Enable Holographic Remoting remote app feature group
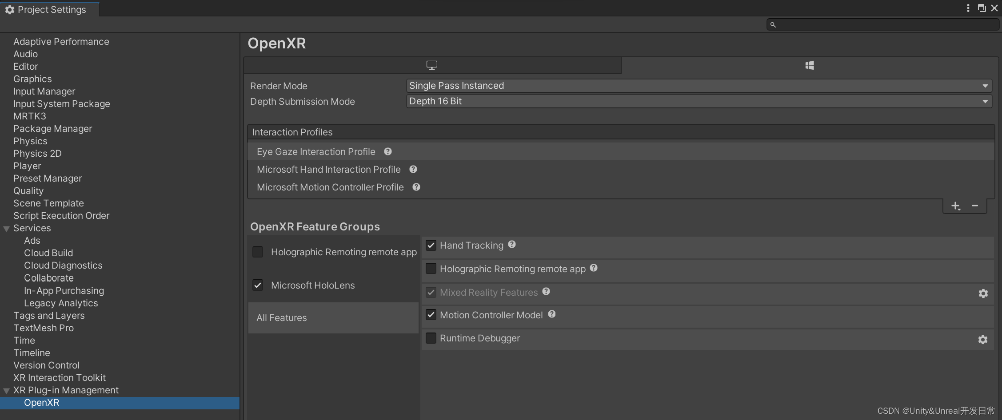The height and width of the screenshot is (420, 1002). pyautogui.click(x=258, y=252)
